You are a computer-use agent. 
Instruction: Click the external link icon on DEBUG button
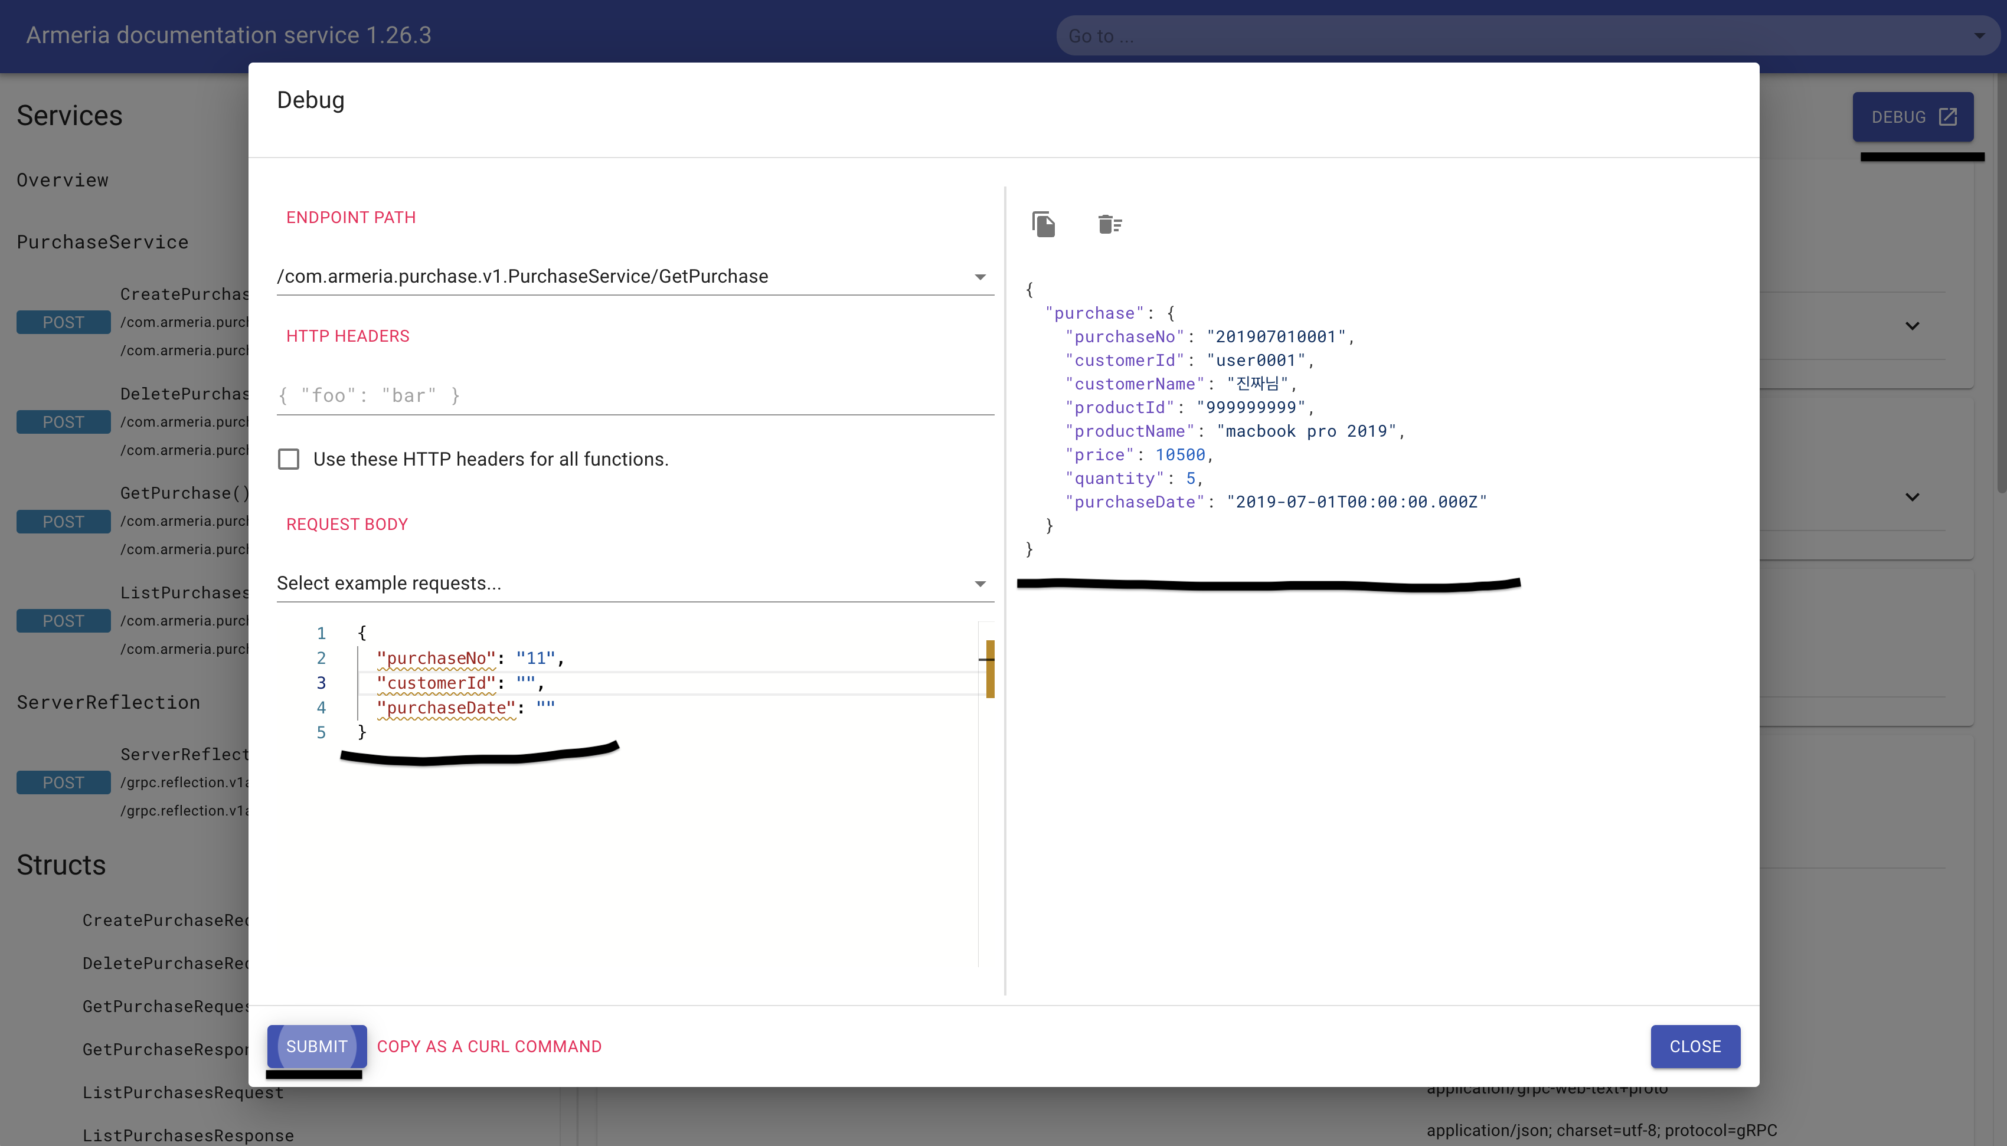coord(1948,117)
